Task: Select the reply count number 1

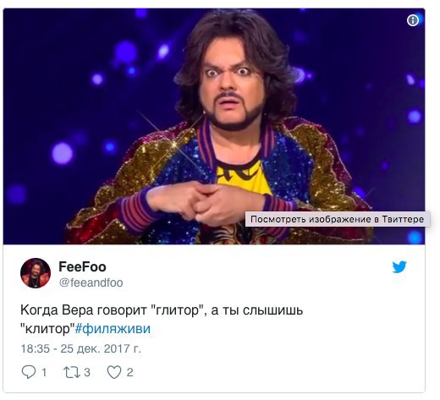Action: point(44,372)
